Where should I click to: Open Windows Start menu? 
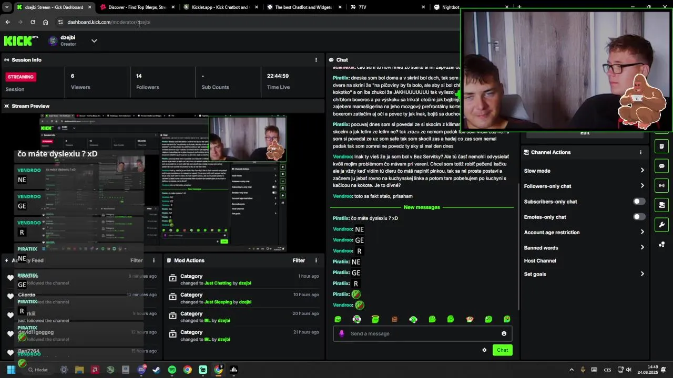[x=11, y=370]
